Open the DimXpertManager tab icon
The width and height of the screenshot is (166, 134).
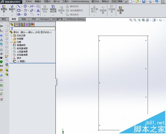pyautogui.click(x=27, y=25)
